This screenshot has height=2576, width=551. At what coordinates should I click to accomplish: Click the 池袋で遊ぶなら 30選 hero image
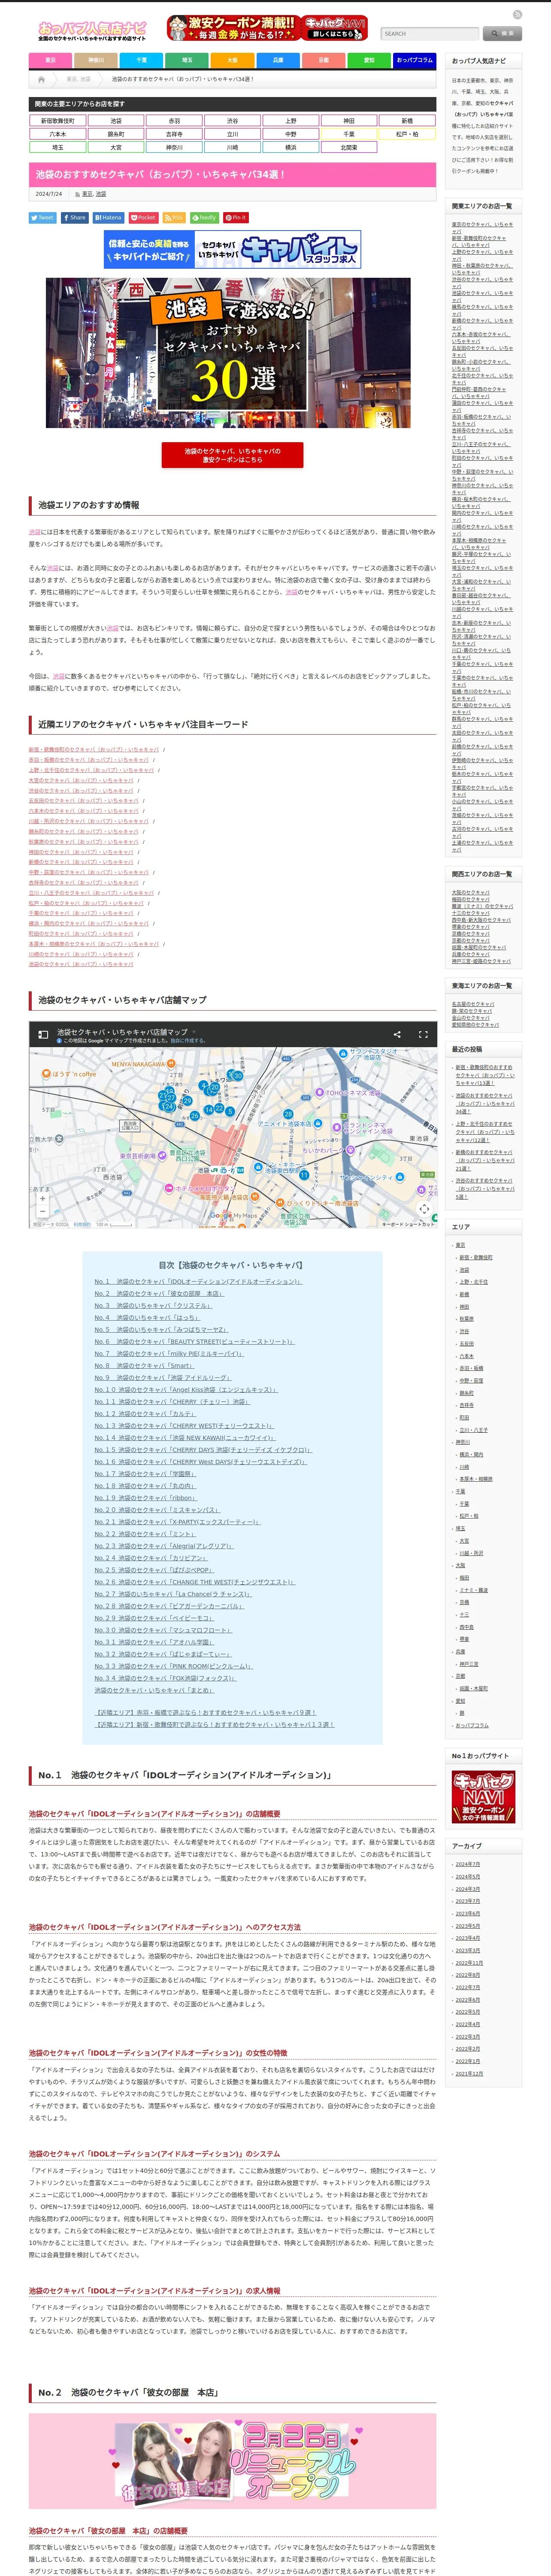pos(228,353)
